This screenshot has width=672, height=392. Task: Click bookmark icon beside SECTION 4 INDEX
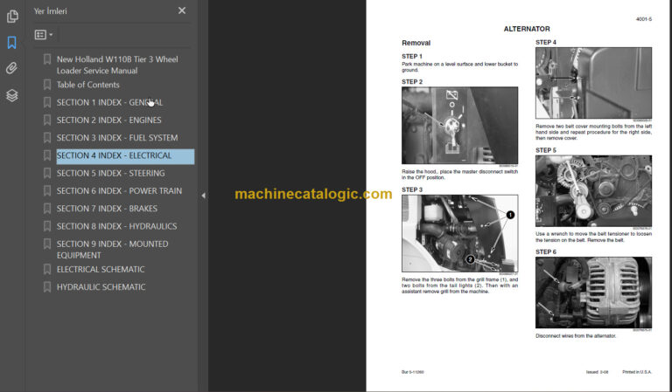pos(47,155)
